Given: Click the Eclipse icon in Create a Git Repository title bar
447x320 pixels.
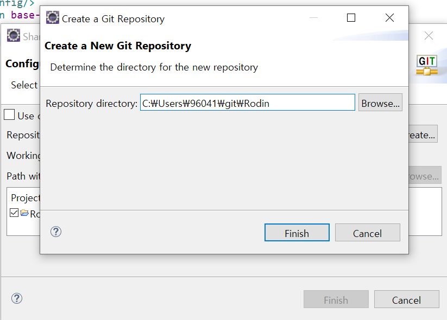Looking at the screenshot, I should point(53,18).
